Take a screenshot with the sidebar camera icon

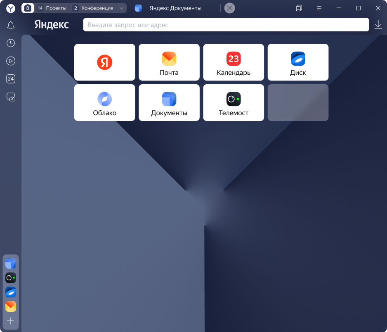[x=11, y=97]
